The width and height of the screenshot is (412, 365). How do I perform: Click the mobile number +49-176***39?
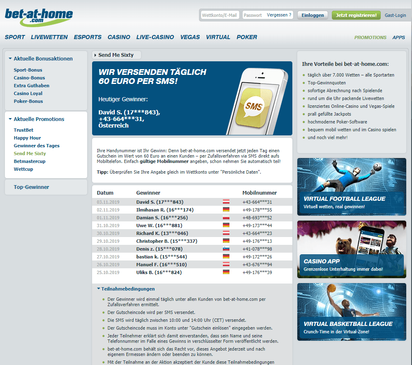pos(257,272)
